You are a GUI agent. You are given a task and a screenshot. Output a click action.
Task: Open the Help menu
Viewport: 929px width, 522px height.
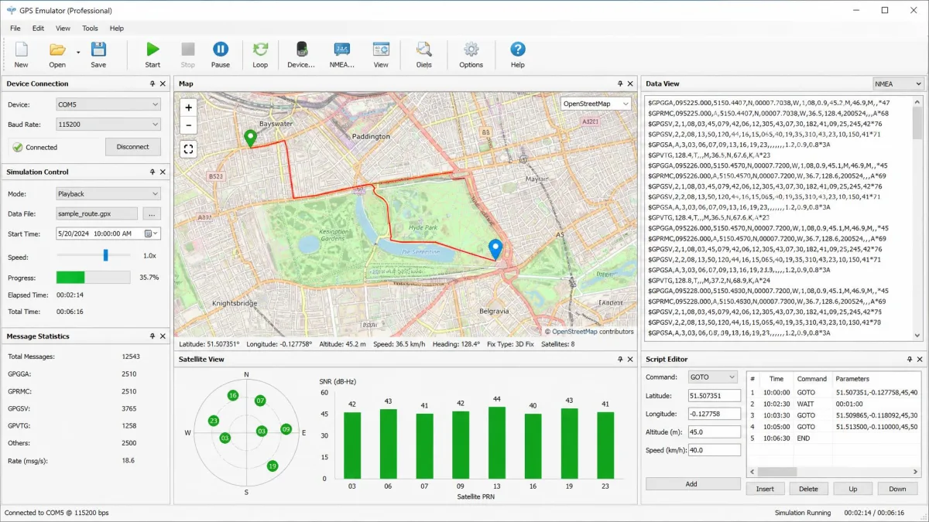pos(117,29)
